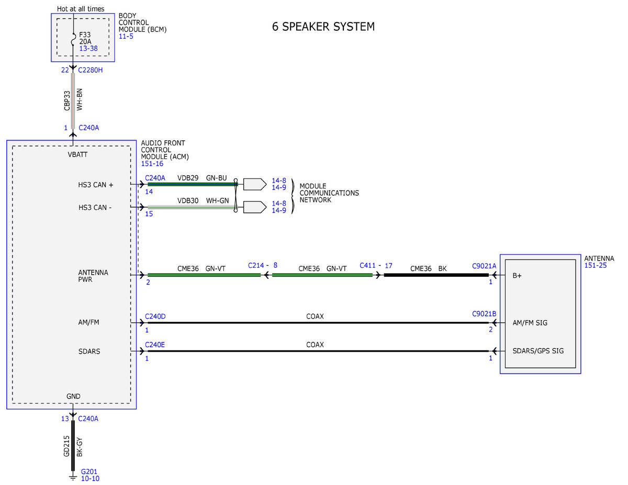Click the off-page arrow for the VDB30 circuit
Image resolution: width=628 pixels, height=485 pixels.
coord(255,207)
